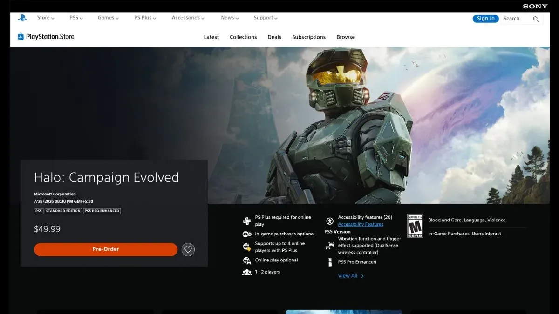Expand the Accessories dropdown menu
This screenshot has height=314, width=559.
click(x=188, y=18)
